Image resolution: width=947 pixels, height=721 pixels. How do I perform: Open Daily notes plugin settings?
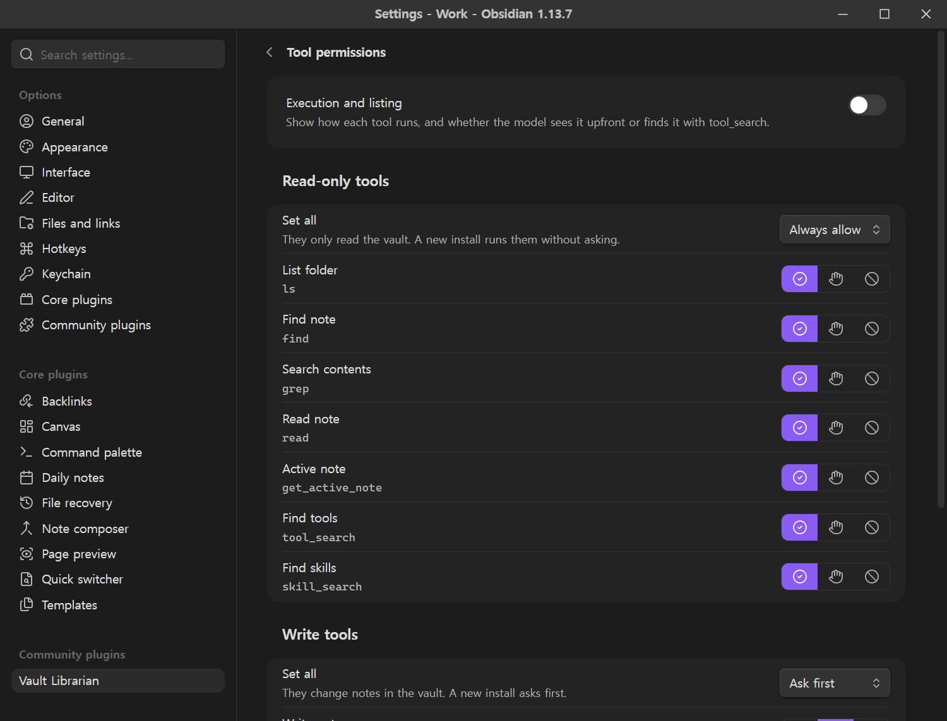point(118,478)
